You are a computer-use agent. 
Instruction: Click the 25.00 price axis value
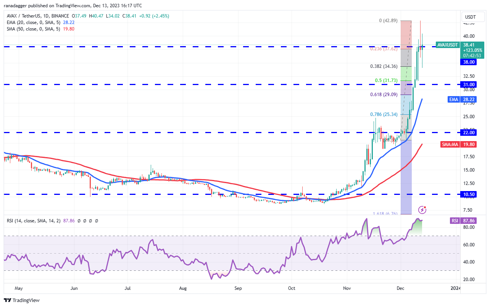468,116
